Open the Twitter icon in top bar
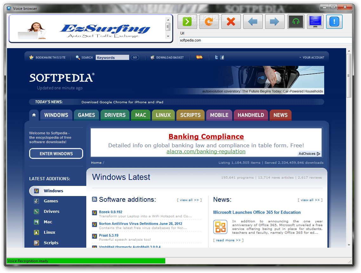 pyautogui.click(x=216, y=57)
